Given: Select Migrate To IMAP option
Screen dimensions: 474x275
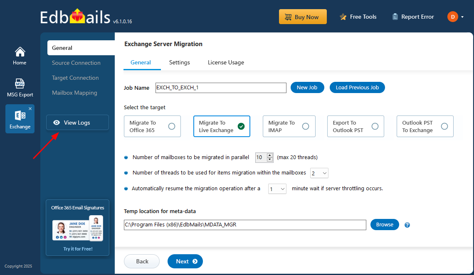Looking at the screenshot, I should tap(289, 126).
